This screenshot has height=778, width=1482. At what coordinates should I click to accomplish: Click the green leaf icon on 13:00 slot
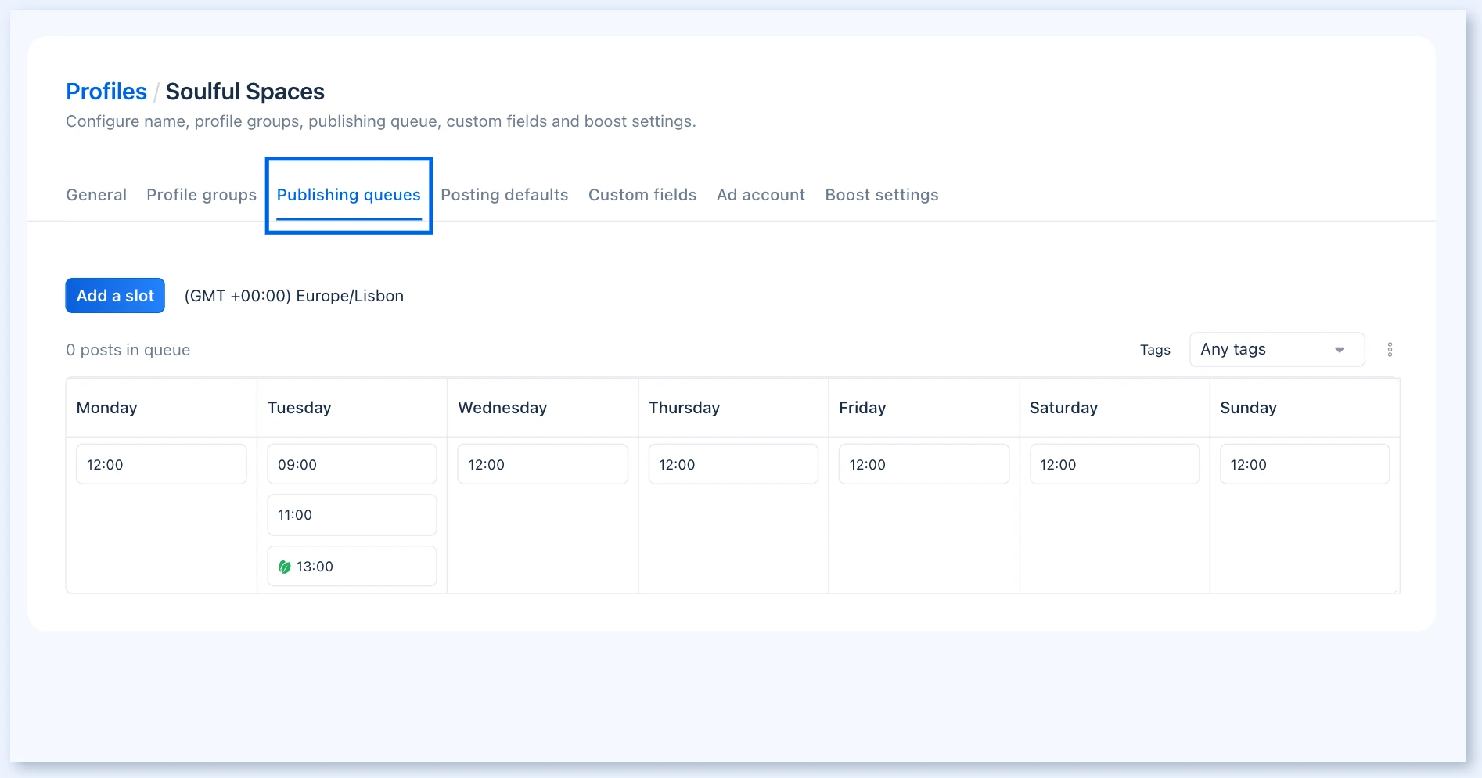pyautogui.click(x=285, y=567)
